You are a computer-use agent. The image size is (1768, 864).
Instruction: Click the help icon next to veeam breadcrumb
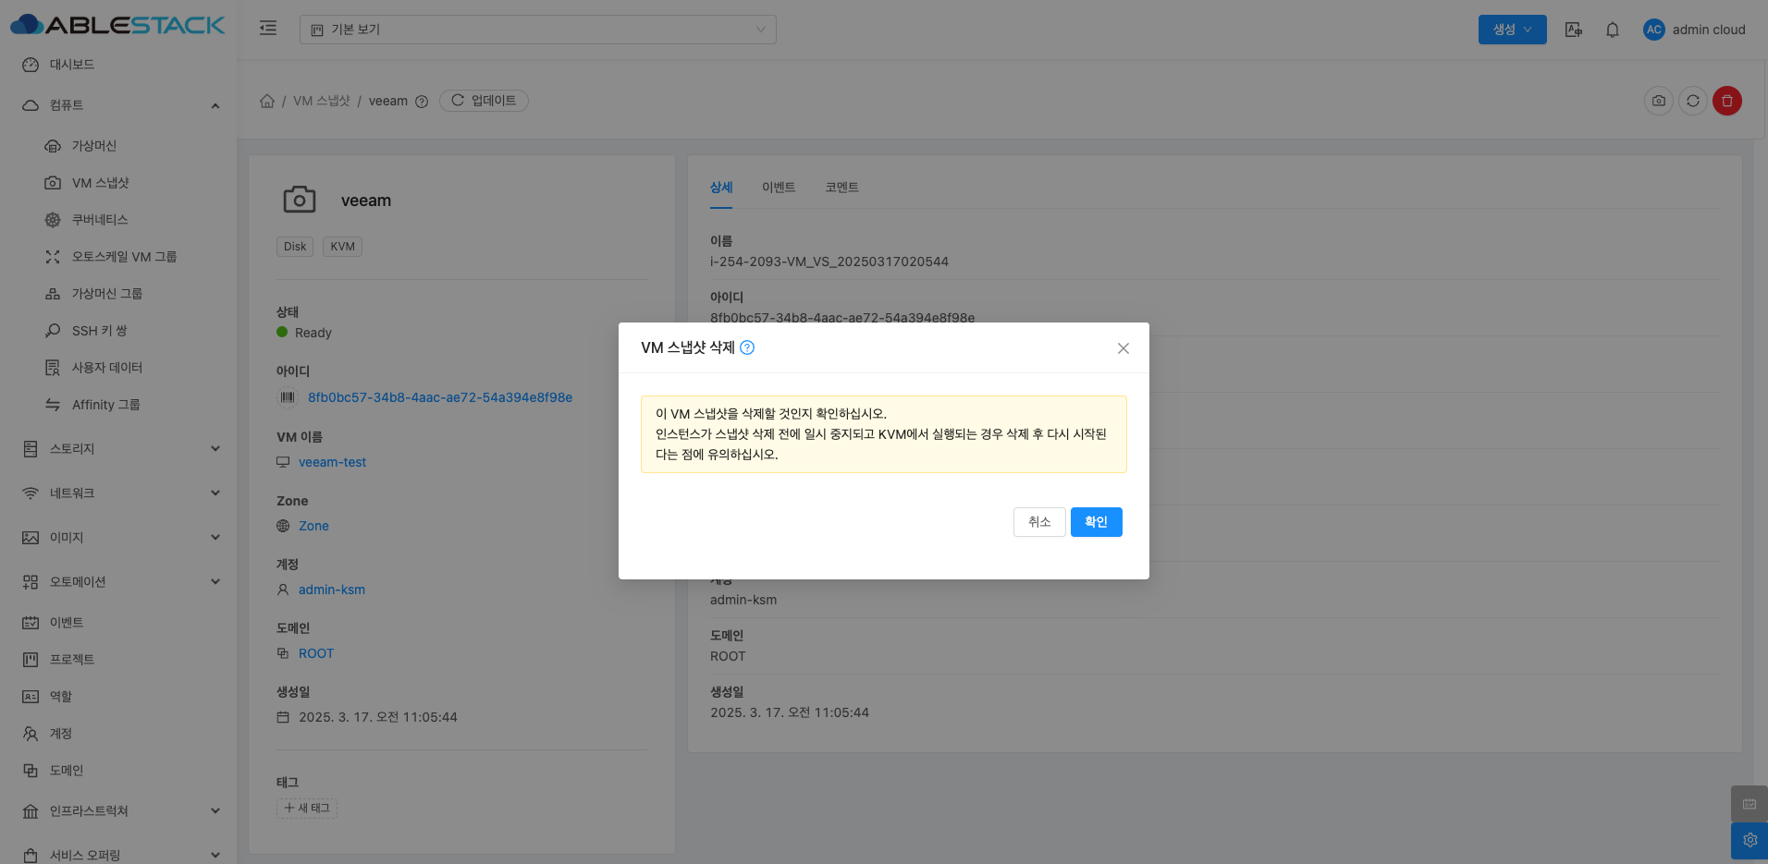422,102
